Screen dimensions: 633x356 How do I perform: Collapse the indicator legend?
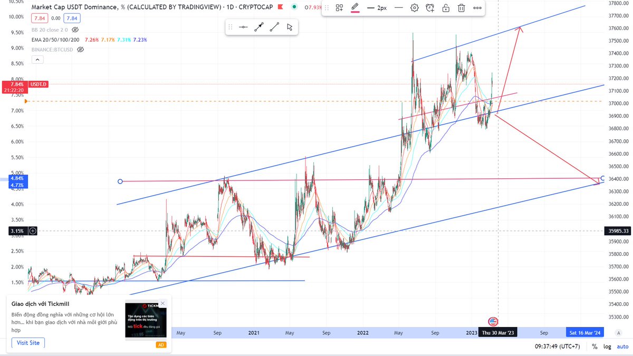(x=37, y=60)
